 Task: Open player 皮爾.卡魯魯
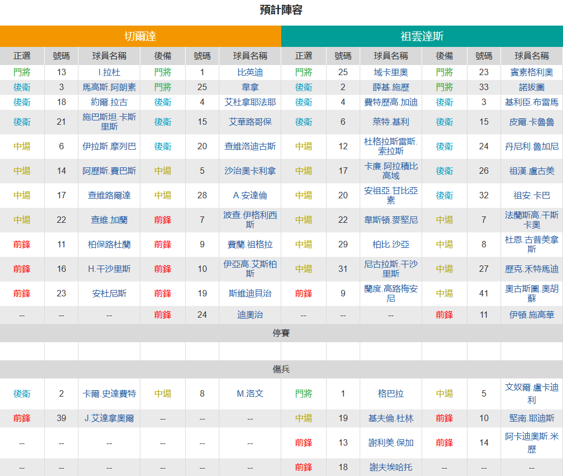coord(532,122)
